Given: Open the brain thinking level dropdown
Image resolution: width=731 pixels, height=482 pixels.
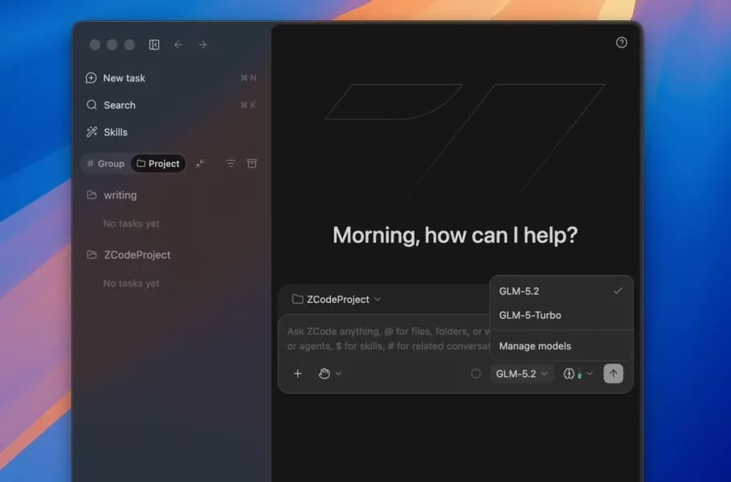Looking at the screenshot, I should point(578,374).
